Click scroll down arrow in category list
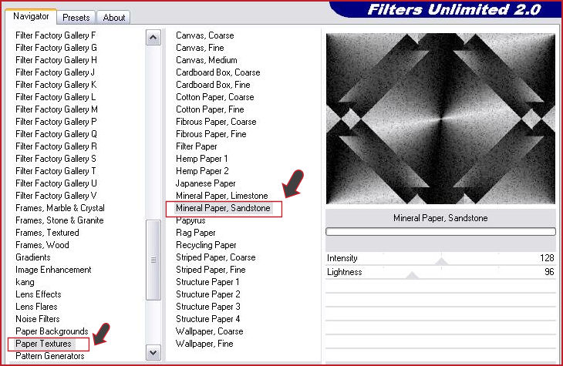 tap(153, 352)
